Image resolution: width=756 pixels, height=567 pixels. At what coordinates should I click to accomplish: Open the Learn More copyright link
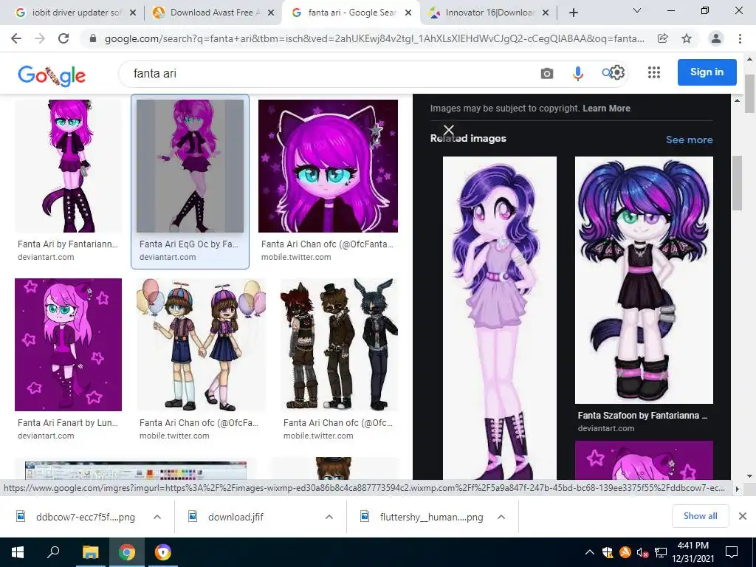(x=606, y=109)
